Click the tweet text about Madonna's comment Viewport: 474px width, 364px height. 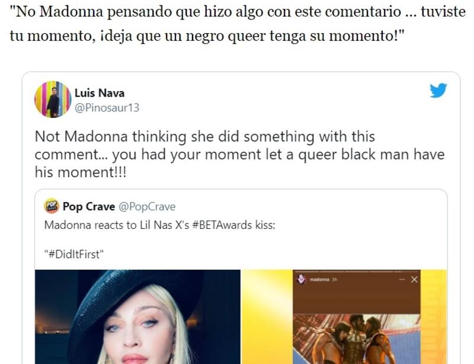pos(239,154)
